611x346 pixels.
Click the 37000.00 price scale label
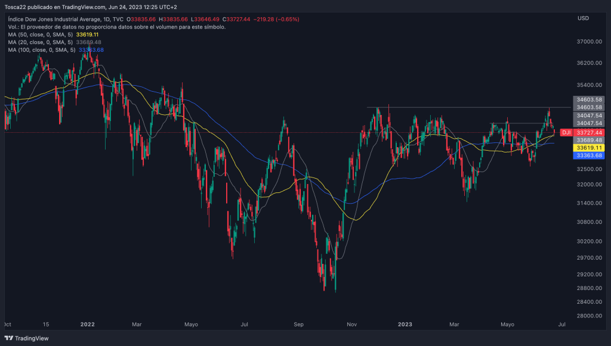pyautogui.click(x=588, y=42)
